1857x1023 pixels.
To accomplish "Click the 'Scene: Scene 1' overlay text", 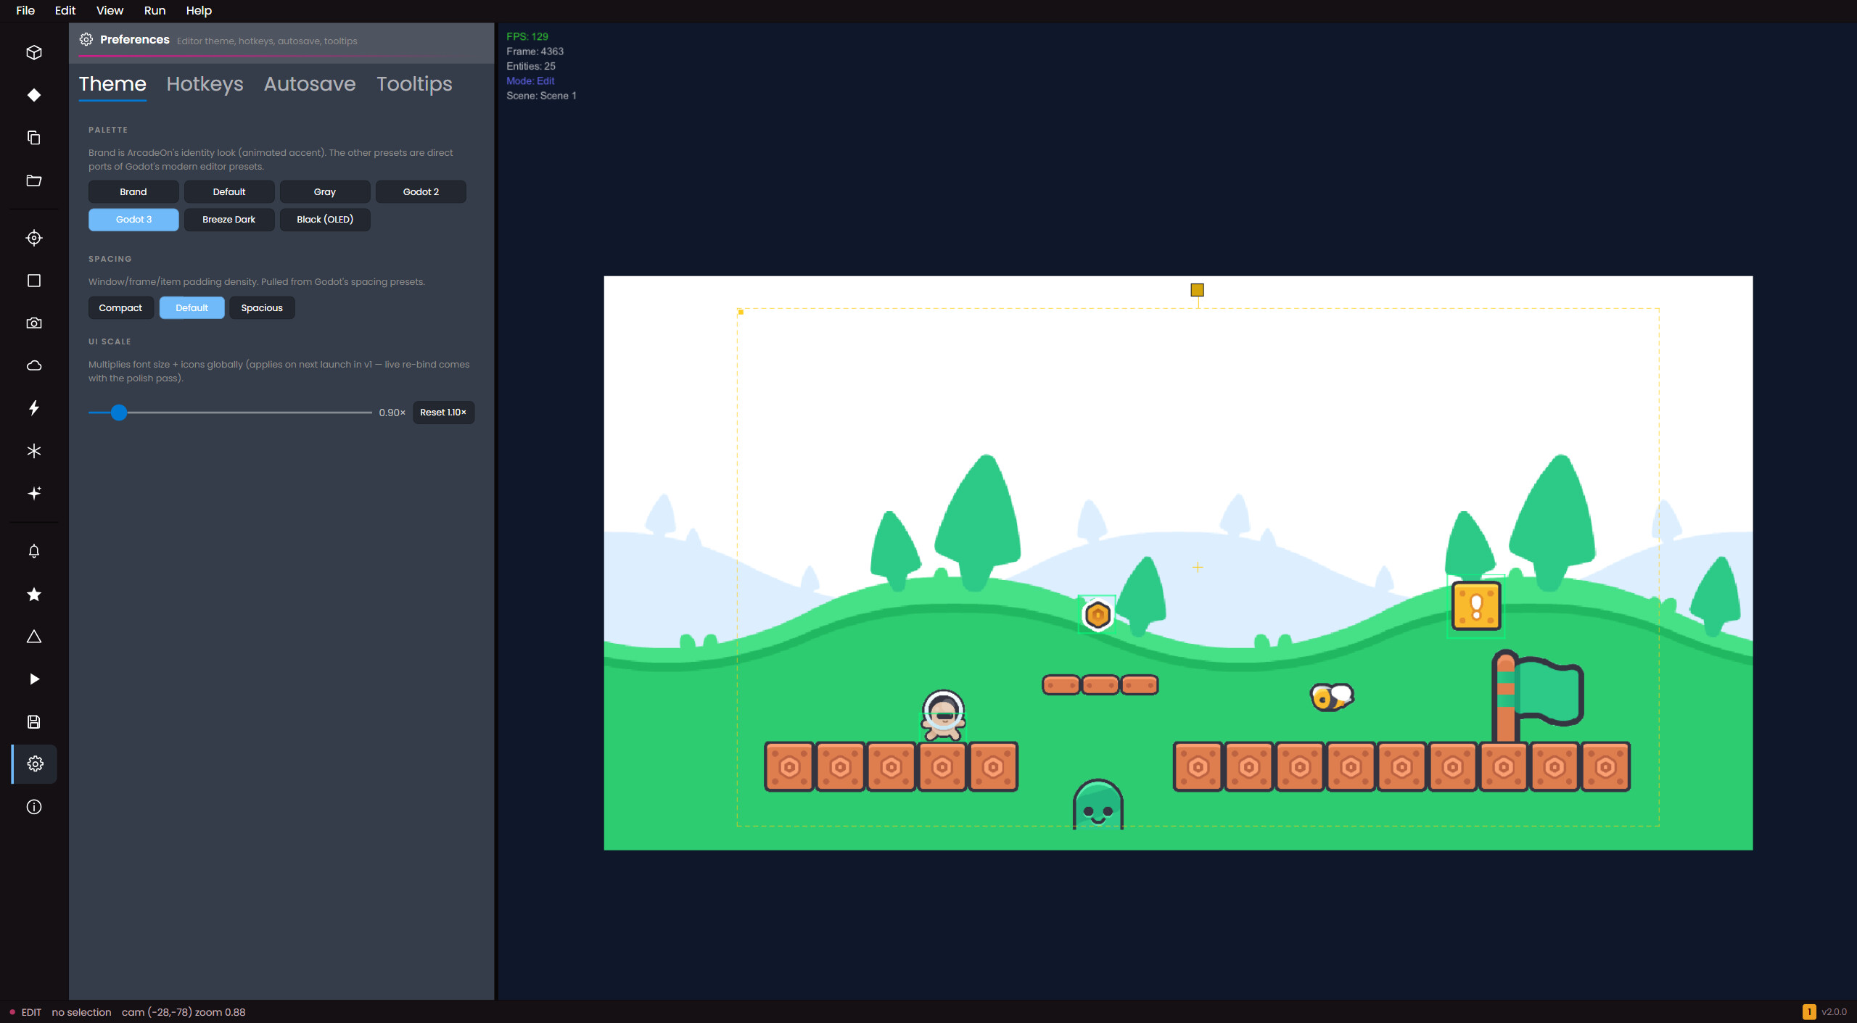I will click(541, 96).
